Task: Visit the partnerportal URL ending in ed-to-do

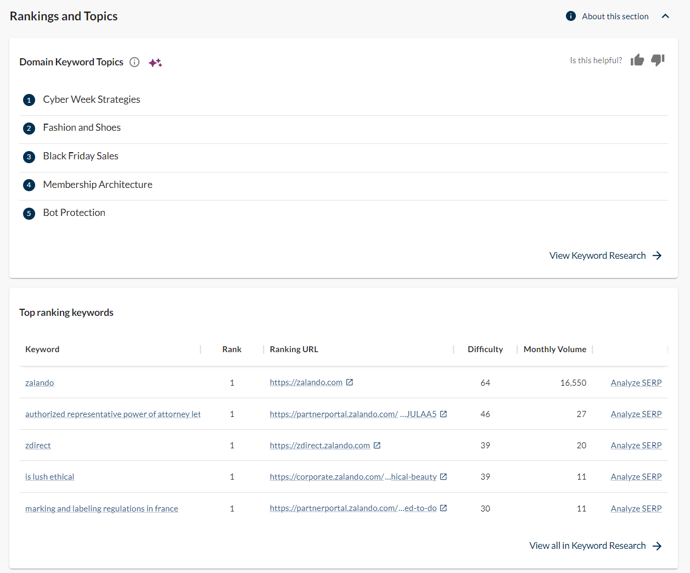Action: click(353, 508)
